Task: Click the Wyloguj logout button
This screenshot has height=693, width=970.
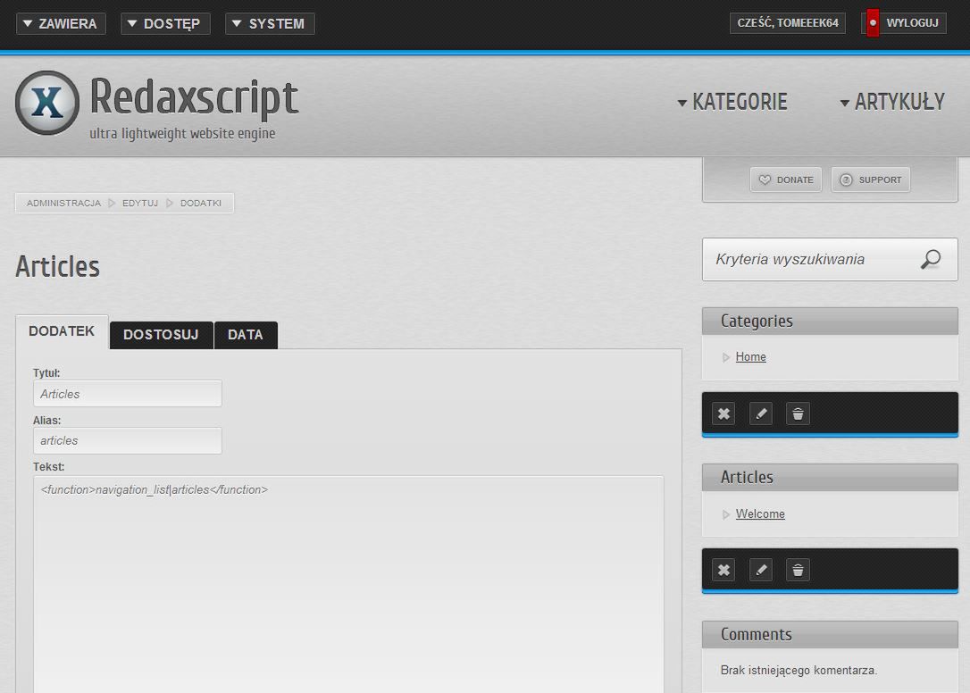Action: (x=904, y=23)
